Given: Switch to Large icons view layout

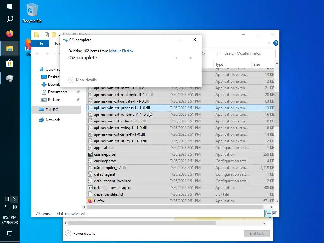Looking at the screenshot, I should click(x=275, y=213).
